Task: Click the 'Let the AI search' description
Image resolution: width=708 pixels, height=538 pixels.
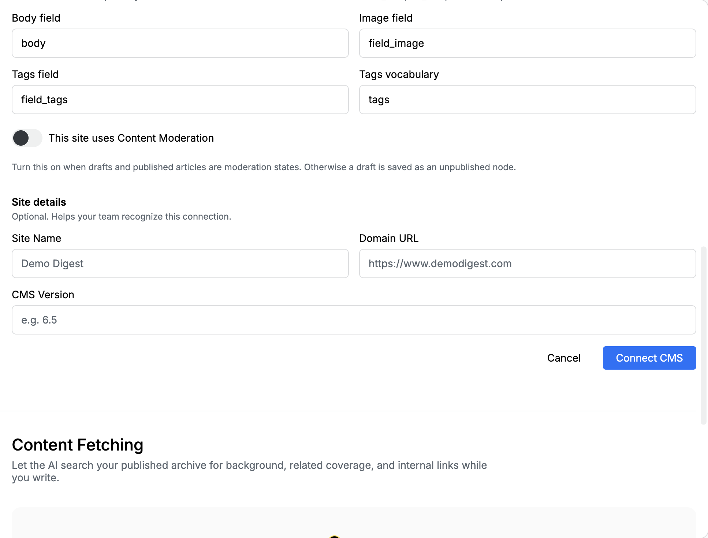Action: (x=249, y=471)
